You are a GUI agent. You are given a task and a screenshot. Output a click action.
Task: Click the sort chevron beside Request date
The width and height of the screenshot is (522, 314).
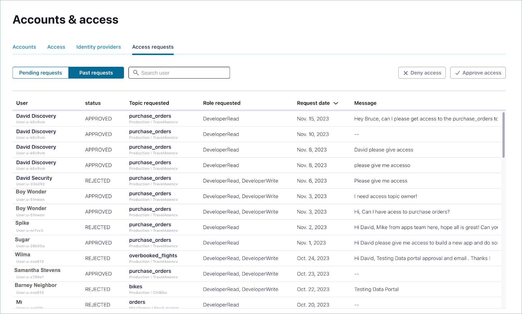[x=336, y=103]
